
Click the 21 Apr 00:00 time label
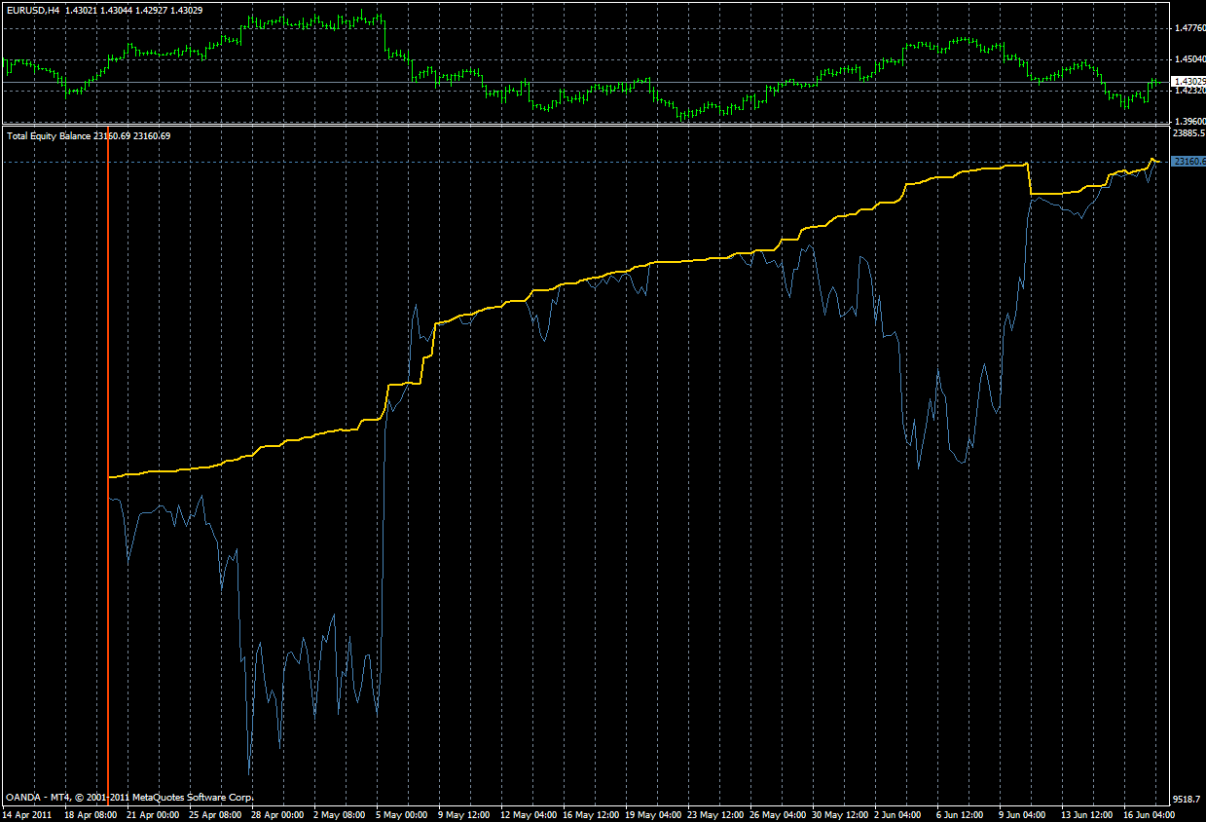pos(154,814)
